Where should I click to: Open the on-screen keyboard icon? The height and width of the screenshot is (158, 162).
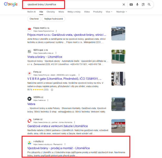point(131,4)
